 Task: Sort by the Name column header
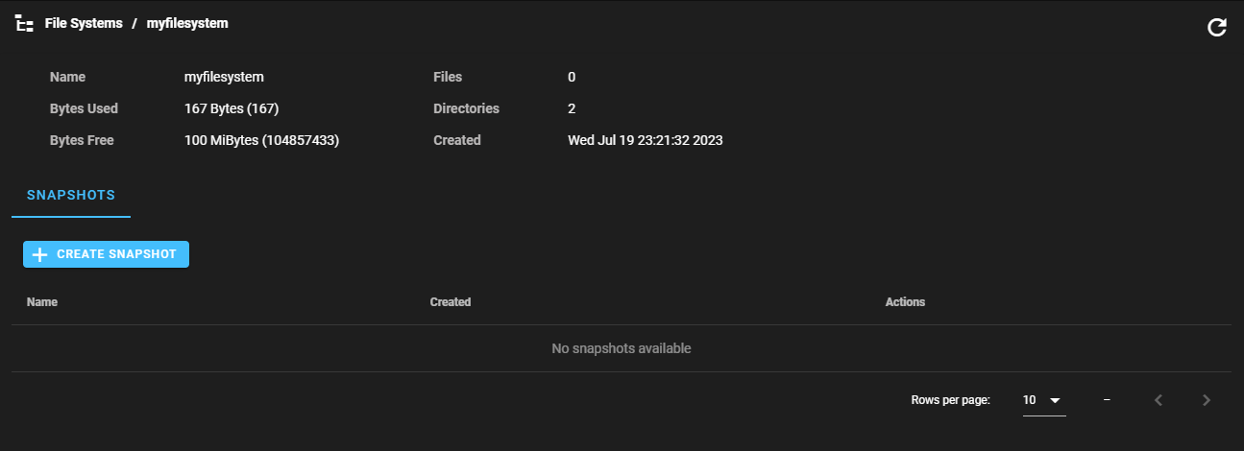tap(42, 301)
